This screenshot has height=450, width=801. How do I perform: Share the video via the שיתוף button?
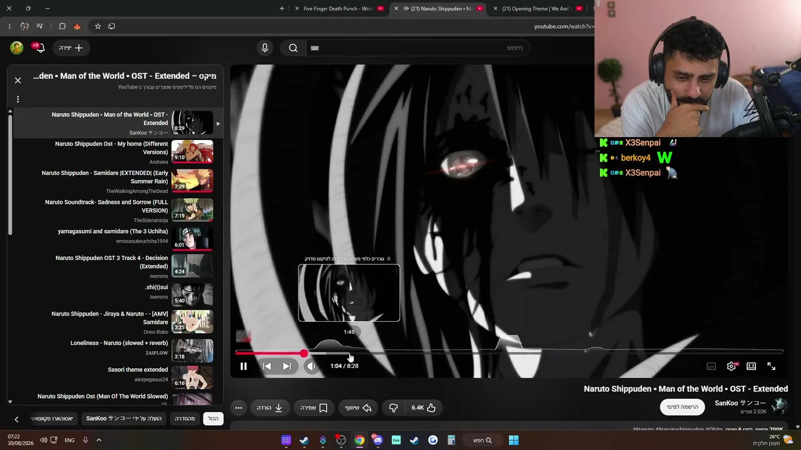pyautogui.click(x=358, y=407)
